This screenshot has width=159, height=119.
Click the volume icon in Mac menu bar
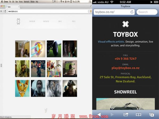63,2
